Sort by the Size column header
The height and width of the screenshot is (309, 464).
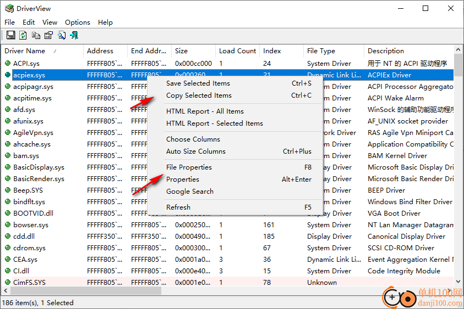[x=193, y=50]
